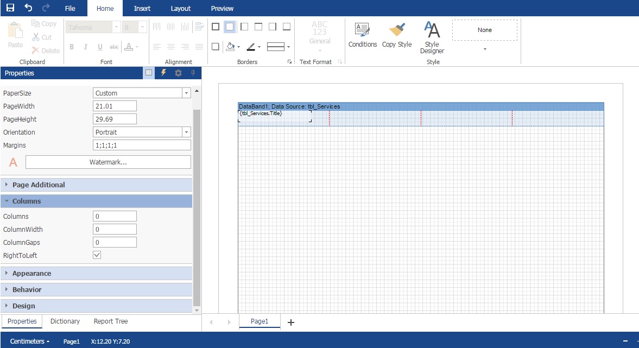Justify text alignment
The height and width of the screenshot is (348, 639).
199,47
